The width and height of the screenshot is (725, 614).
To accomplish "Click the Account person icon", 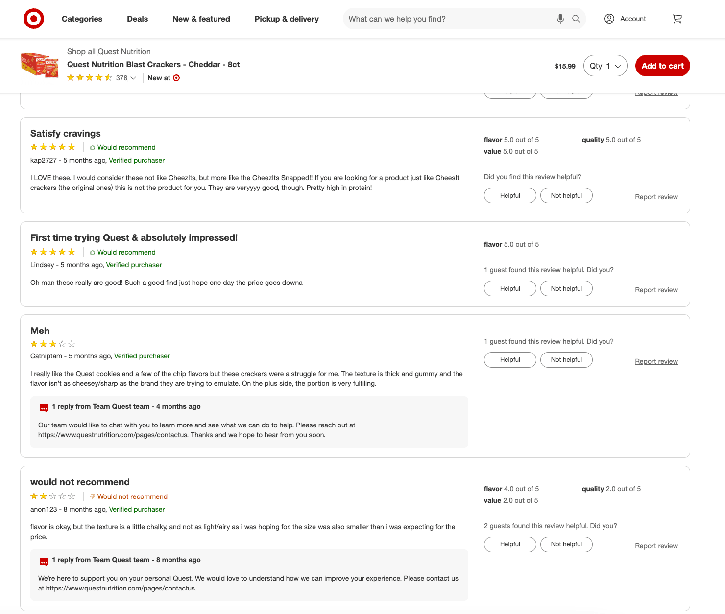I will click(x=609, y=19).
